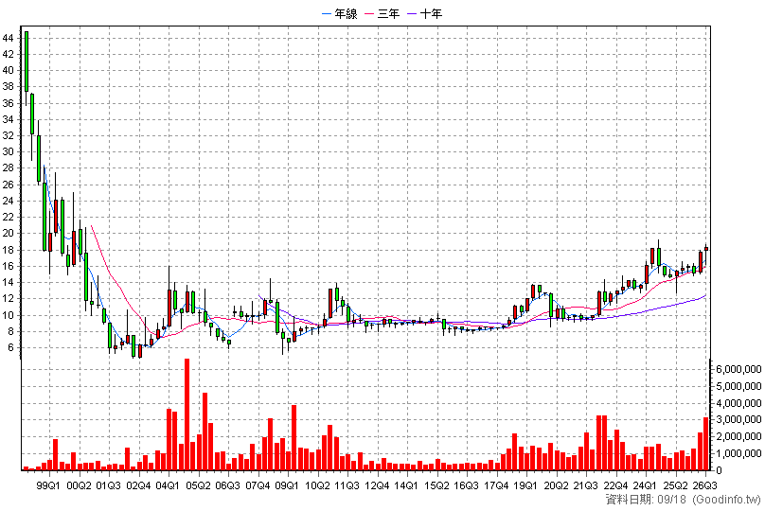The image size is (765, 511).
Task: Click the 99Q1 quarter label
Action: (x=49, y=485)
